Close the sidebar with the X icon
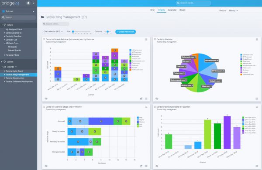Image resolution: width=262 pixels, height=170 pixels. [34, 3]
